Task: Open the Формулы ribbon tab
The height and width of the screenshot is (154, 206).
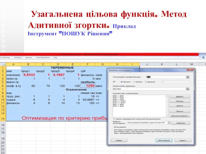Action: [18, 57]
